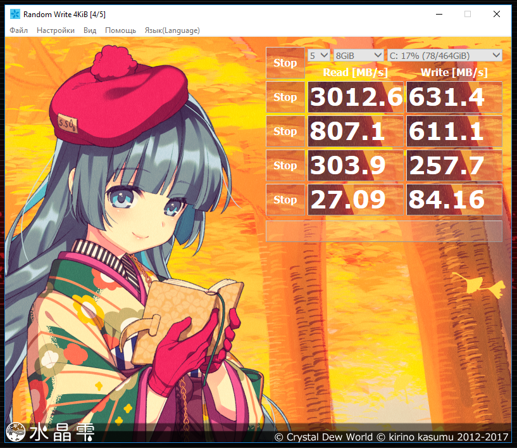Open the Настройки menu

[56, 30]
